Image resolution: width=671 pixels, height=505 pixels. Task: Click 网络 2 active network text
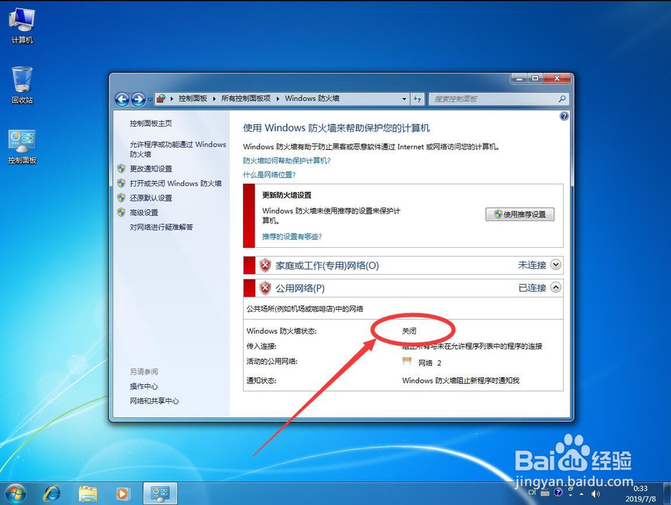click(429, 363)
